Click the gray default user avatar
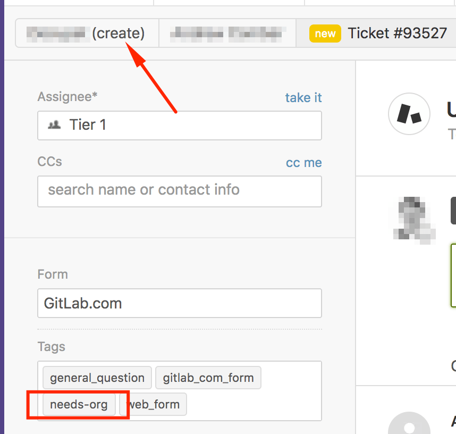This screenshot has width=456, height=434. click(x=409, y=423)
